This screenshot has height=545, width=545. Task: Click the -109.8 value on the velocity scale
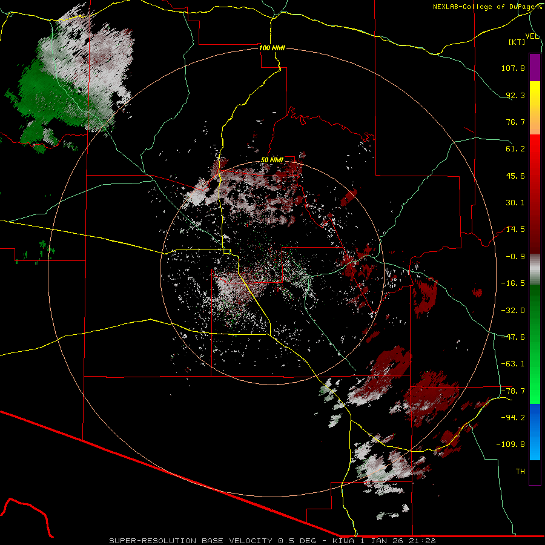pyautogui.click(x=510, y=444)
